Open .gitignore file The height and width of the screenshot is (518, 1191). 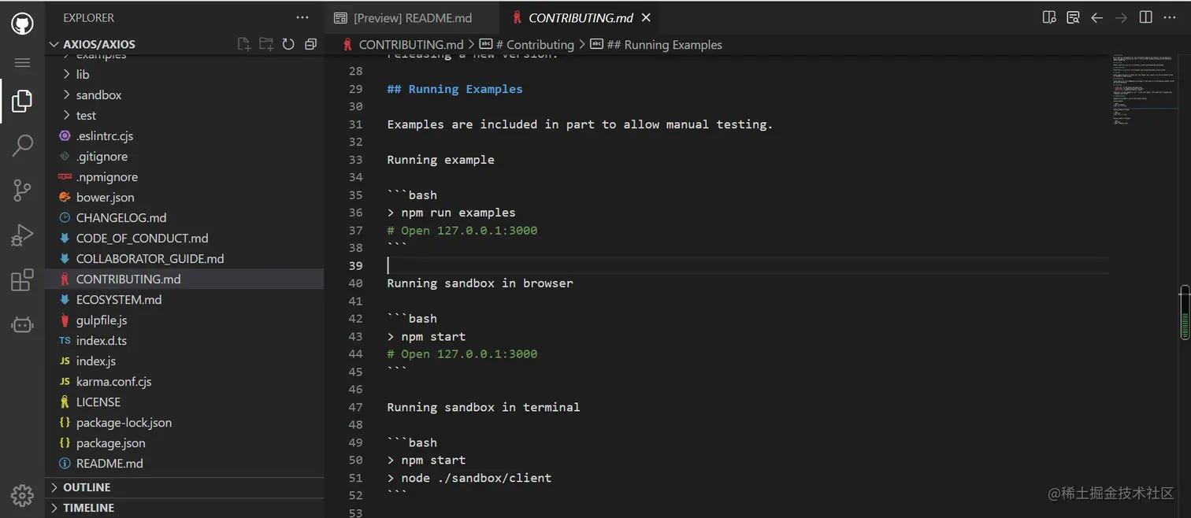(x=184, y=156)
